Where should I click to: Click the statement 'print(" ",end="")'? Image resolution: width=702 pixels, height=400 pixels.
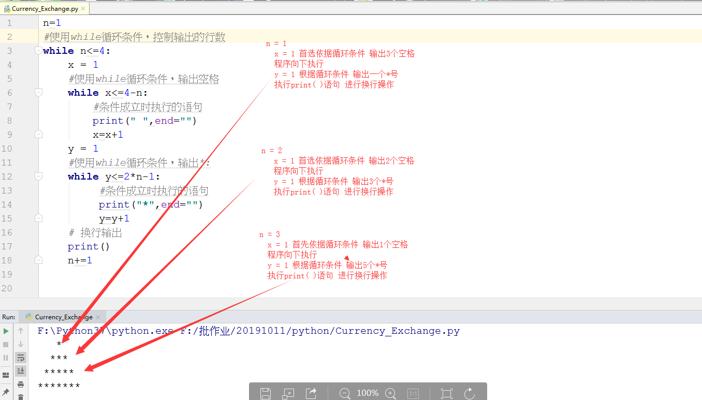(x=145, y=121)
